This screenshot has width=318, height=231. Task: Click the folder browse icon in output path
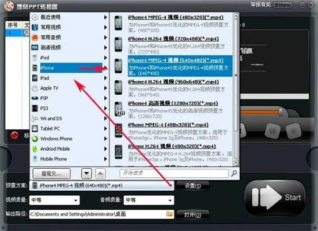tap(169, 214)
